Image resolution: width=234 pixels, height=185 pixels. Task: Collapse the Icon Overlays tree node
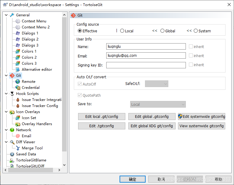coord(6,112)
